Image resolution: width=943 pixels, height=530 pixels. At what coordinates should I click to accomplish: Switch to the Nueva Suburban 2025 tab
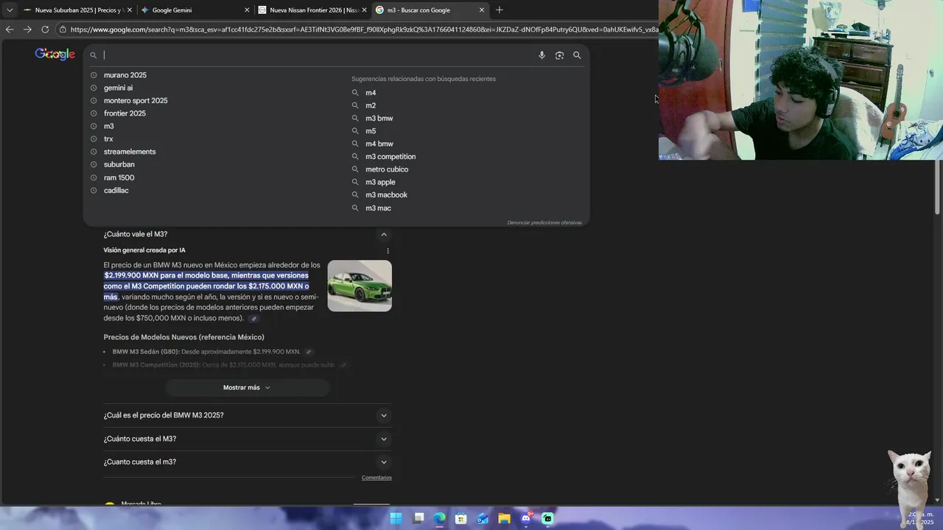tap(77, 10)
